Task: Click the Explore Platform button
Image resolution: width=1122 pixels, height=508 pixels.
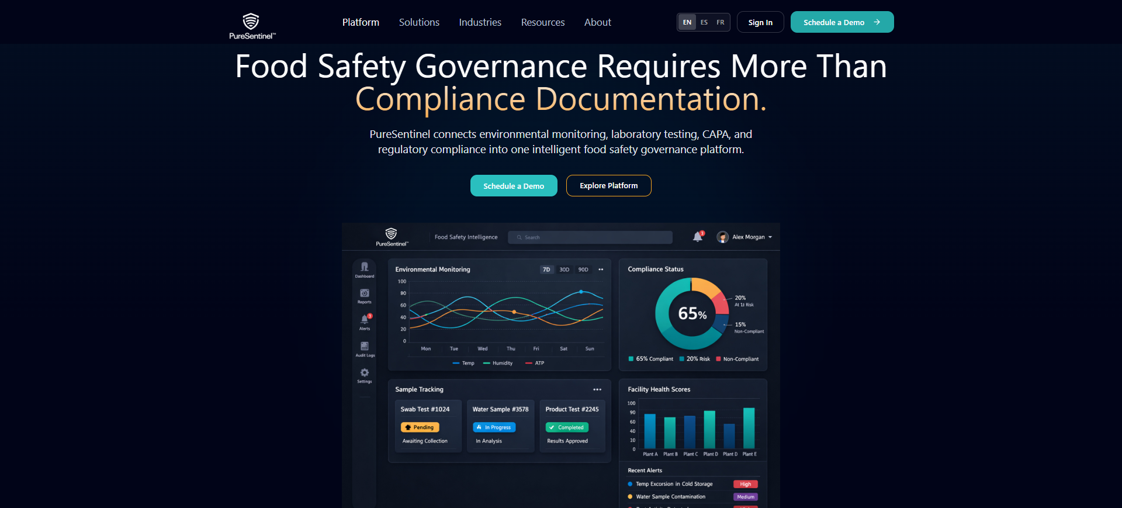Action: click(609, 185)
